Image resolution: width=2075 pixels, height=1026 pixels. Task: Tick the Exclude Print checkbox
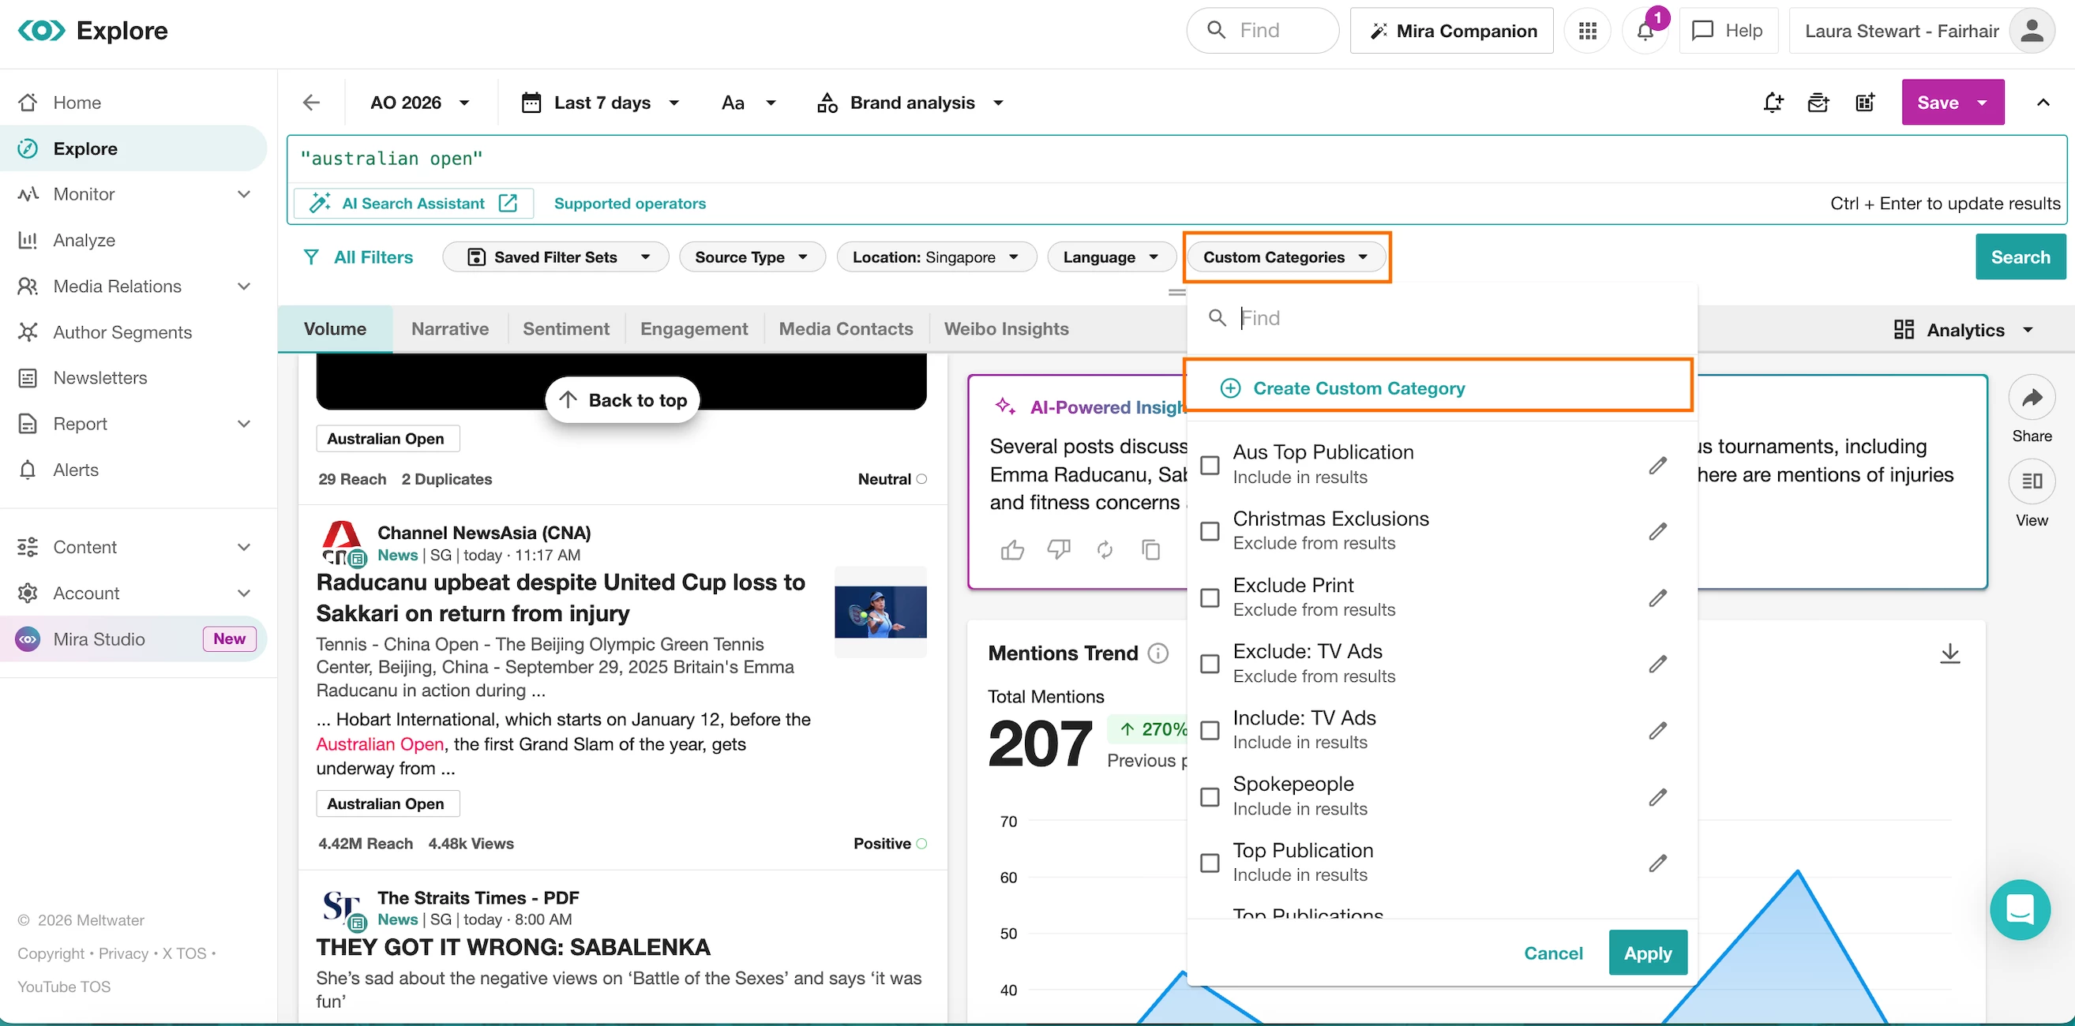coord(1210,597)
